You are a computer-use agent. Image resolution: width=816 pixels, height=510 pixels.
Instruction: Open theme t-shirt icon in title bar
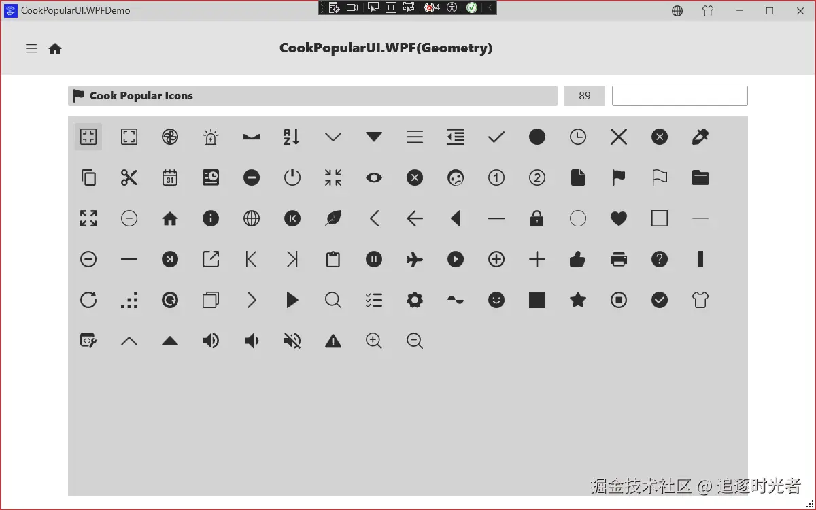(x=708, y=11)
